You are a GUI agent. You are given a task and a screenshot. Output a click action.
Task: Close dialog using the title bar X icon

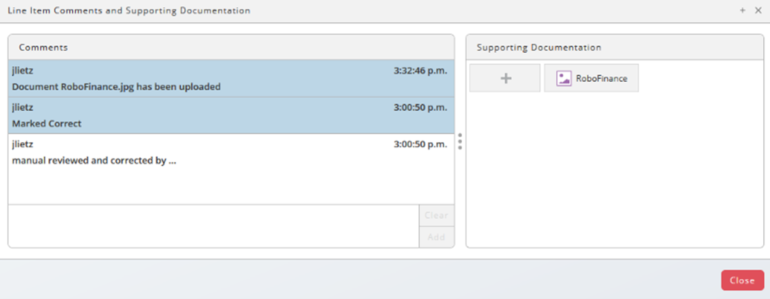(758, 11)
